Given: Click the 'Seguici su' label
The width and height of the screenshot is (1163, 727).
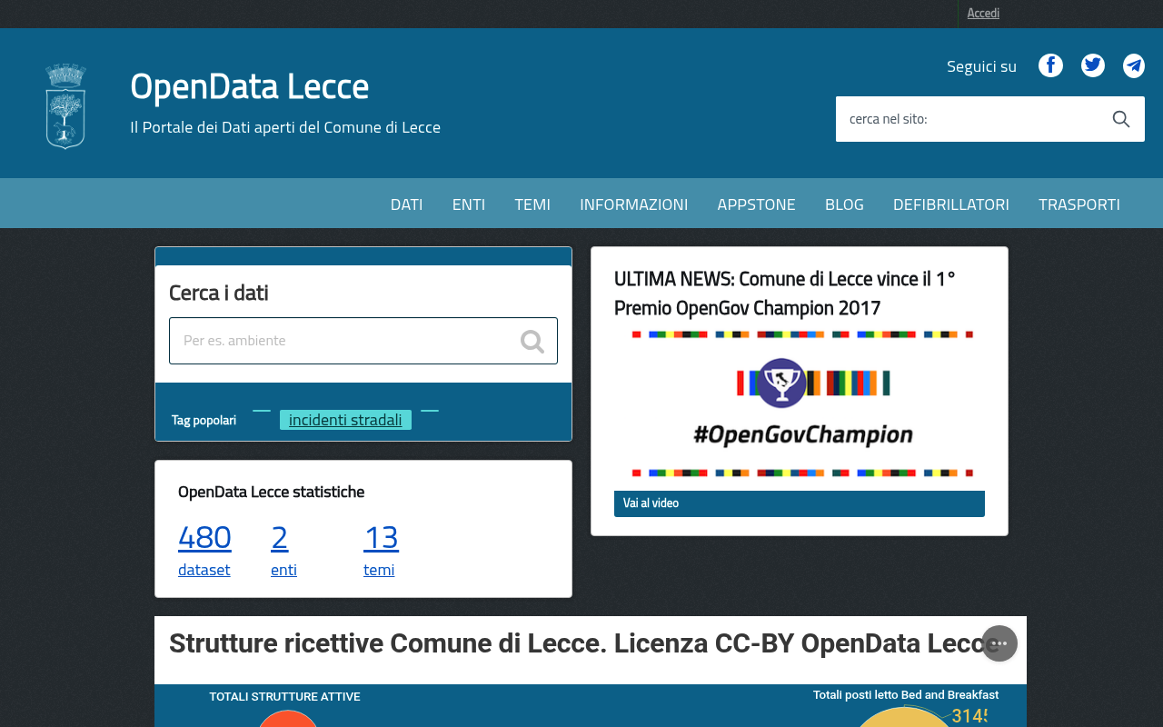Looking at the screenshot, I should [x=981, y=66].
